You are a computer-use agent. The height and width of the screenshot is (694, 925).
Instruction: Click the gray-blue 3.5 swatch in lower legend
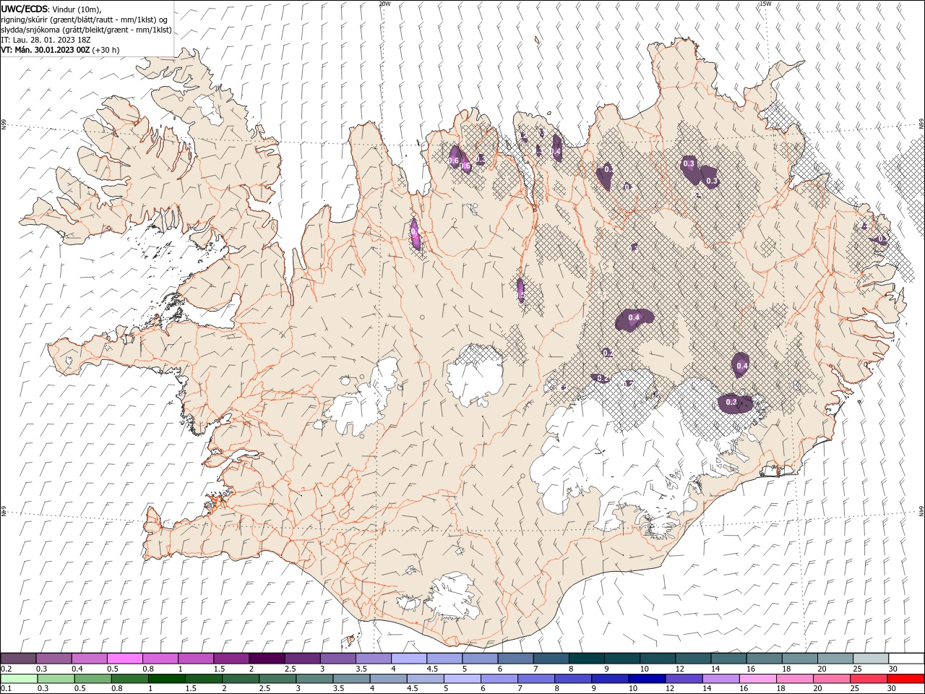352,679
